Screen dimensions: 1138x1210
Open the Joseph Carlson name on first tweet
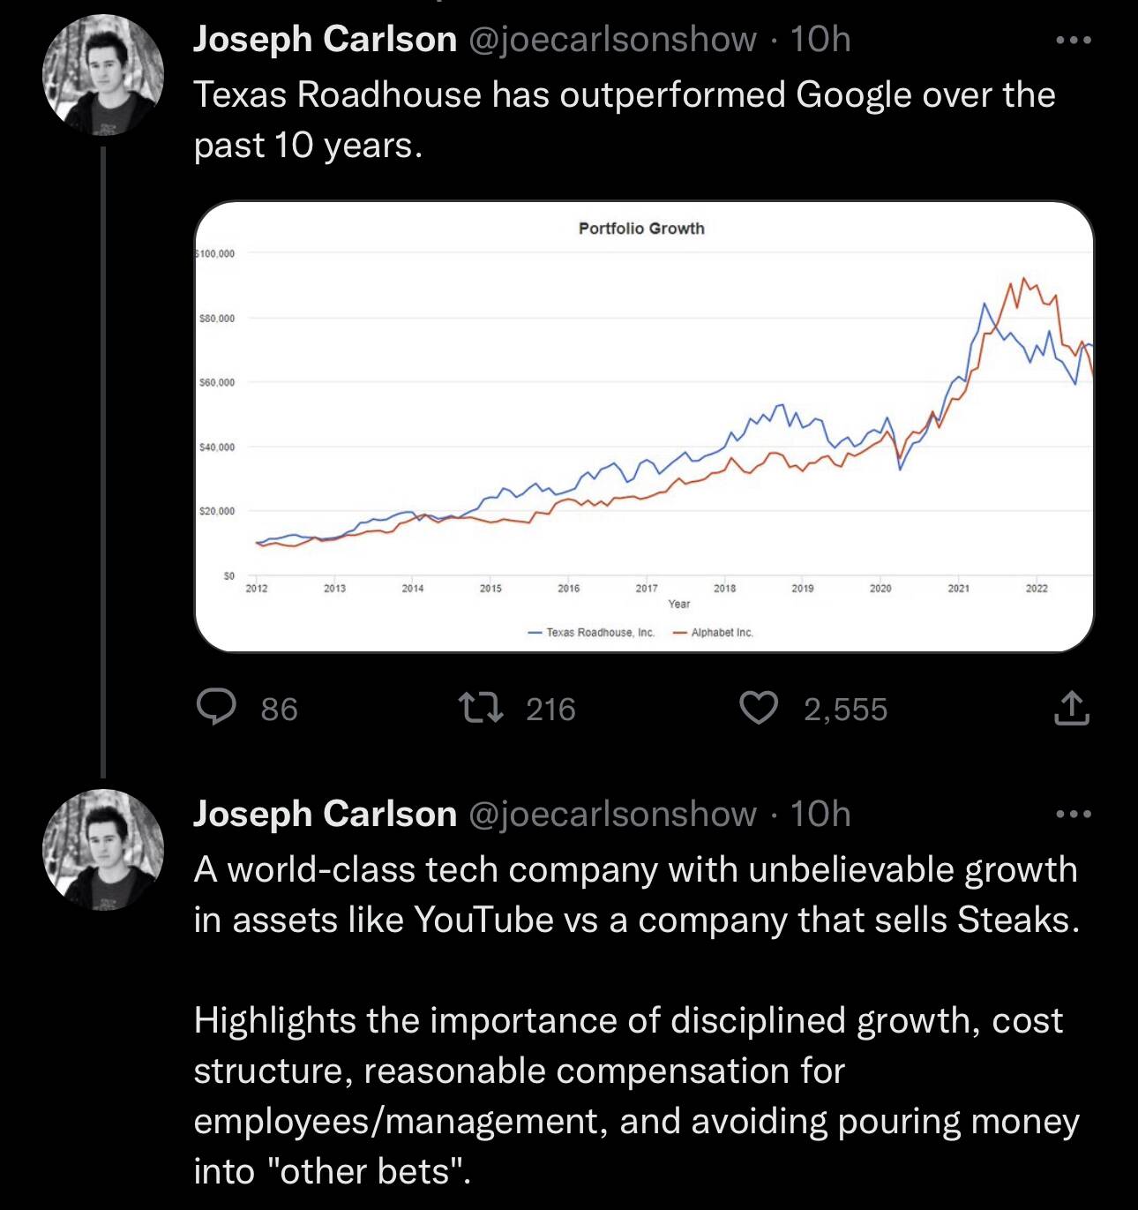(x=325, y=39)
